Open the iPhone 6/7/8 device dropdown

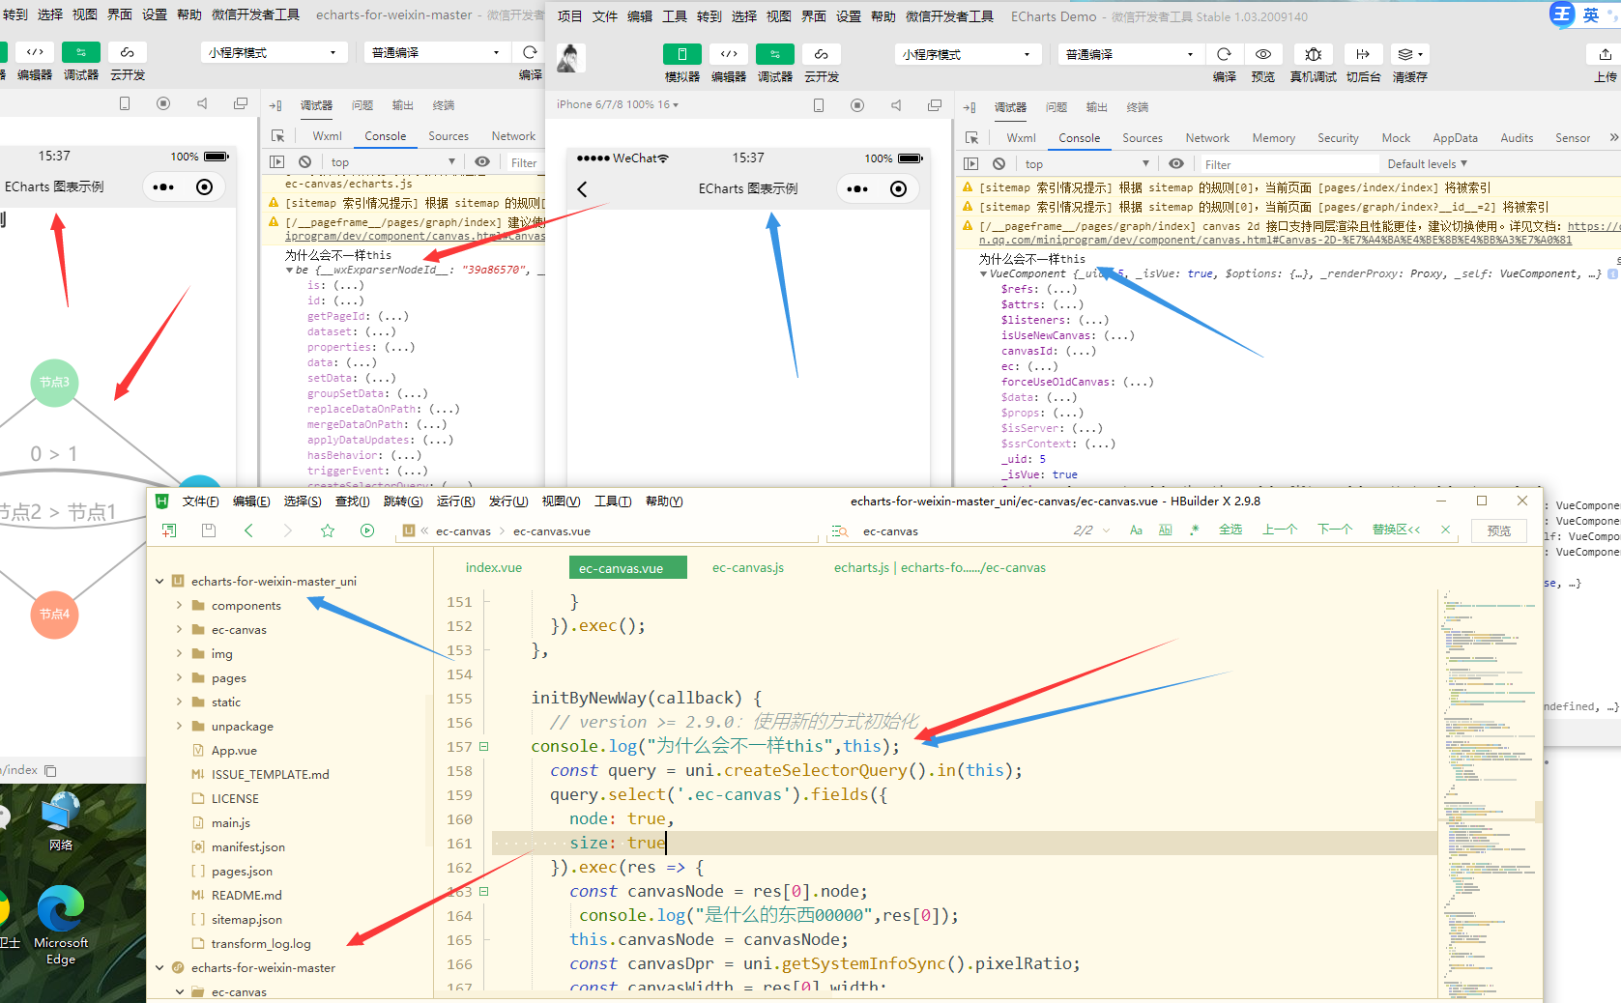618,104
